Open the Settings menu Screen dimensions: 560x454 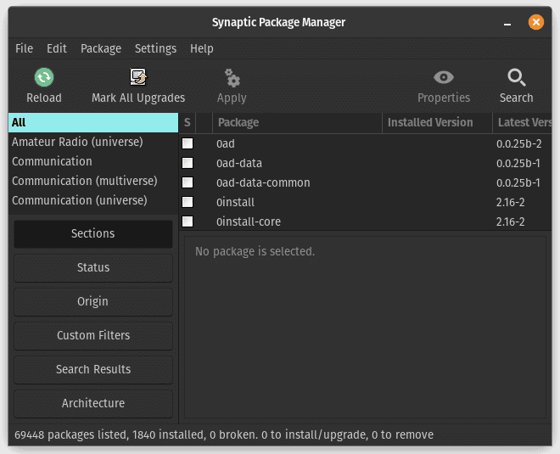(155, 48)
